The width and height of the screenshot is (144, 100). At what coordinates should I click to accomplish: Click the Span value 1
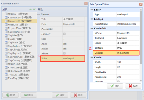pyautogui.click(x=73, y=39)
